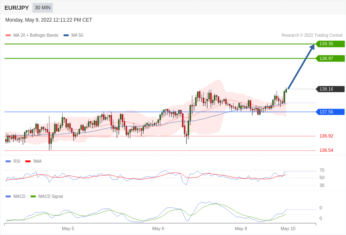Screen dimensions: 346x235
Task: Click the MA 20 Bollinger Bands color swatch
Action: click(x=8, y=35)
